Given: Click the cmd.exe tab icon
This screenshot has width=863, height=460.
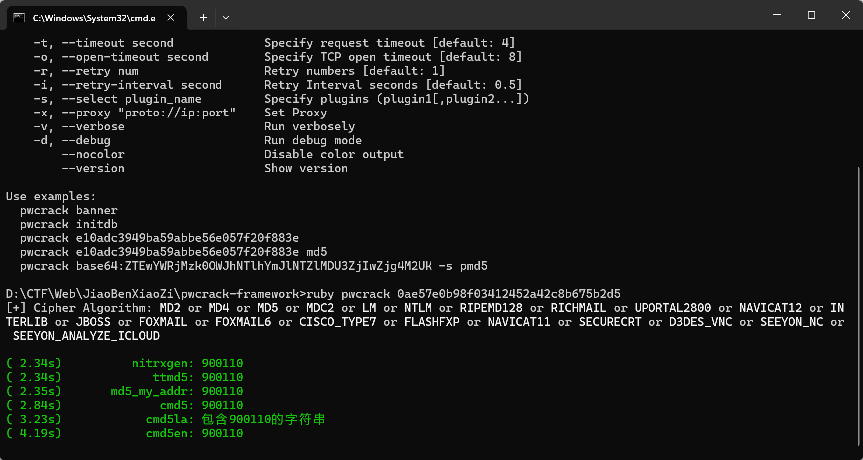Looking at the screenshot, I should 19,18.
